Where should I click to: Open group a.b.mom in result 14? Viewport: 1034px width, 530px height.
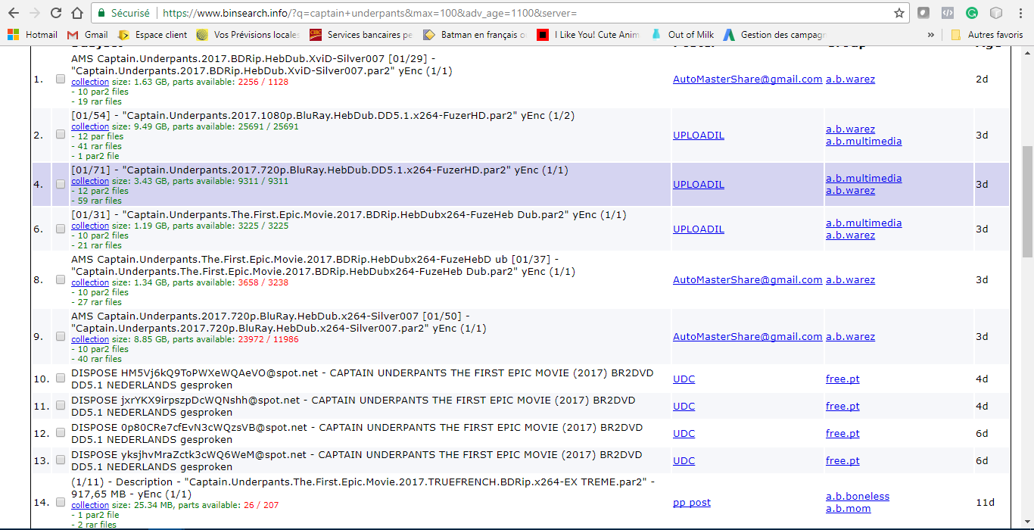point(848,508)
